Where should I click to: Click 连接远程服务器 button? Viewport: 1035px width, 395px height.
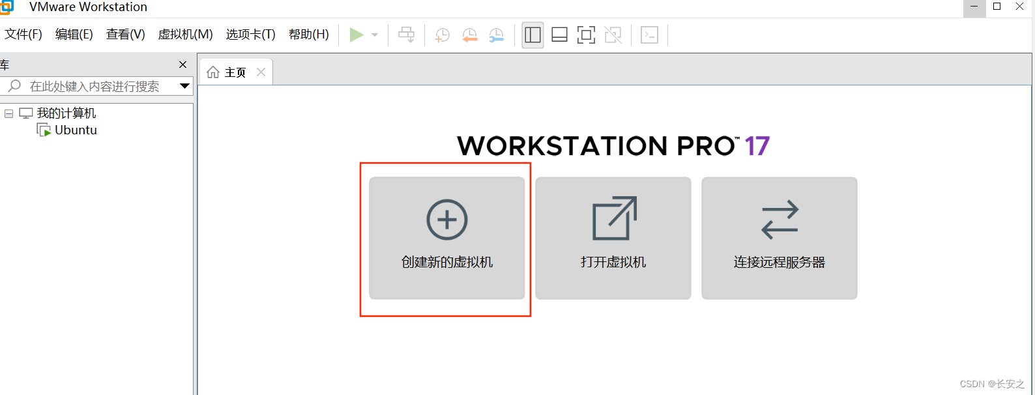tap(780, 238)
